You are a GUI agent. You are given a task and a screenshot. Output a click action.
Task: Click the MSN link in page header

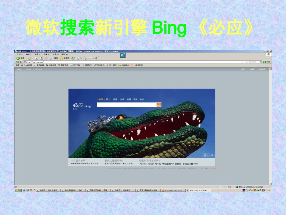(x=29, y=69)
